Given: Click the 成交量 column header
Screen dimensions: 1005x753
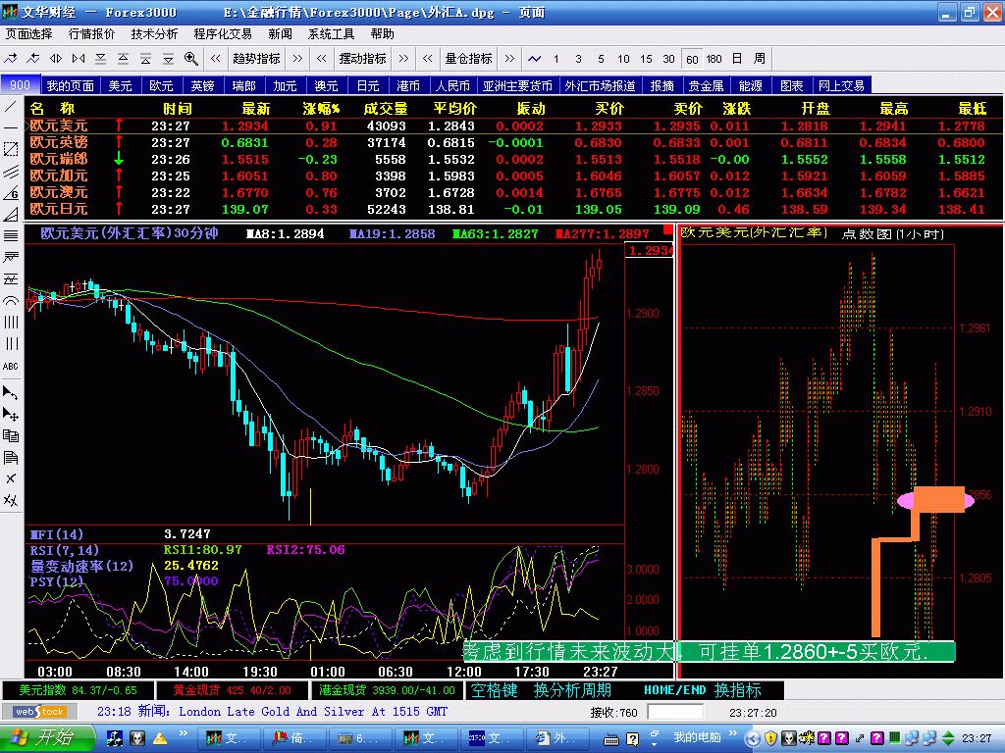Looking at the screenshot, I should 386,109.
